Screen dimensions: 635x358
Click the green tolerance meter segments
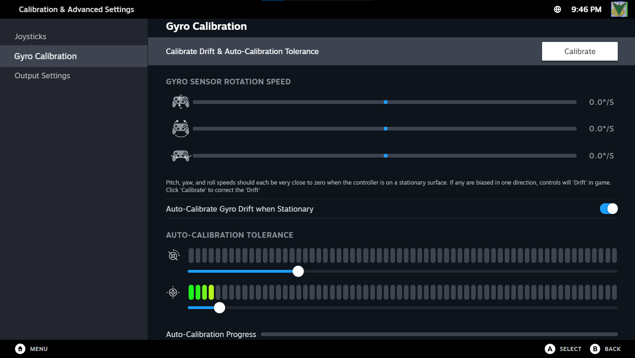click(201, 292)
